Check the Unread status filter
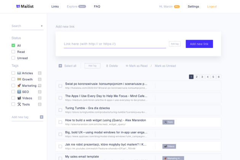This screenshot has width=240, height=160. point(13,58)
